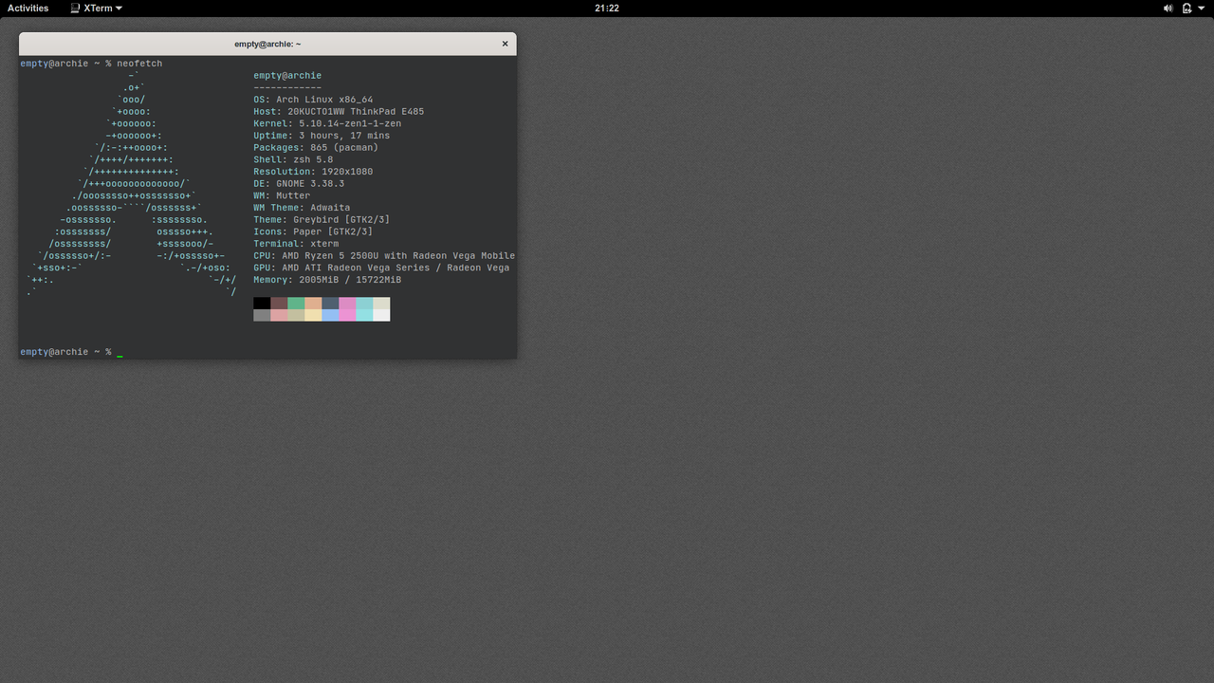
Task: Click the Arch Linux ASCII logo
Action: [x=131, y=184]
